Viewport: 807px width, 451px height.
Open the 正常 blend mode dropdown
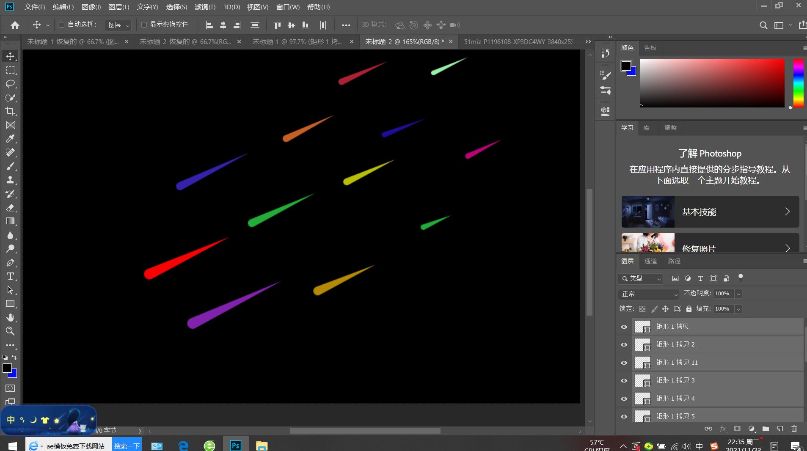pos(648,294)
